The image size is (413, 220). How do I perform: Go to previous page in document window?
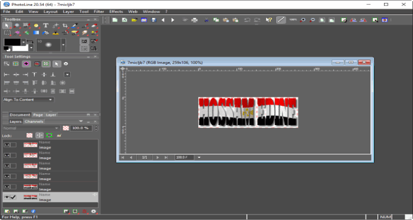[131, 157]
